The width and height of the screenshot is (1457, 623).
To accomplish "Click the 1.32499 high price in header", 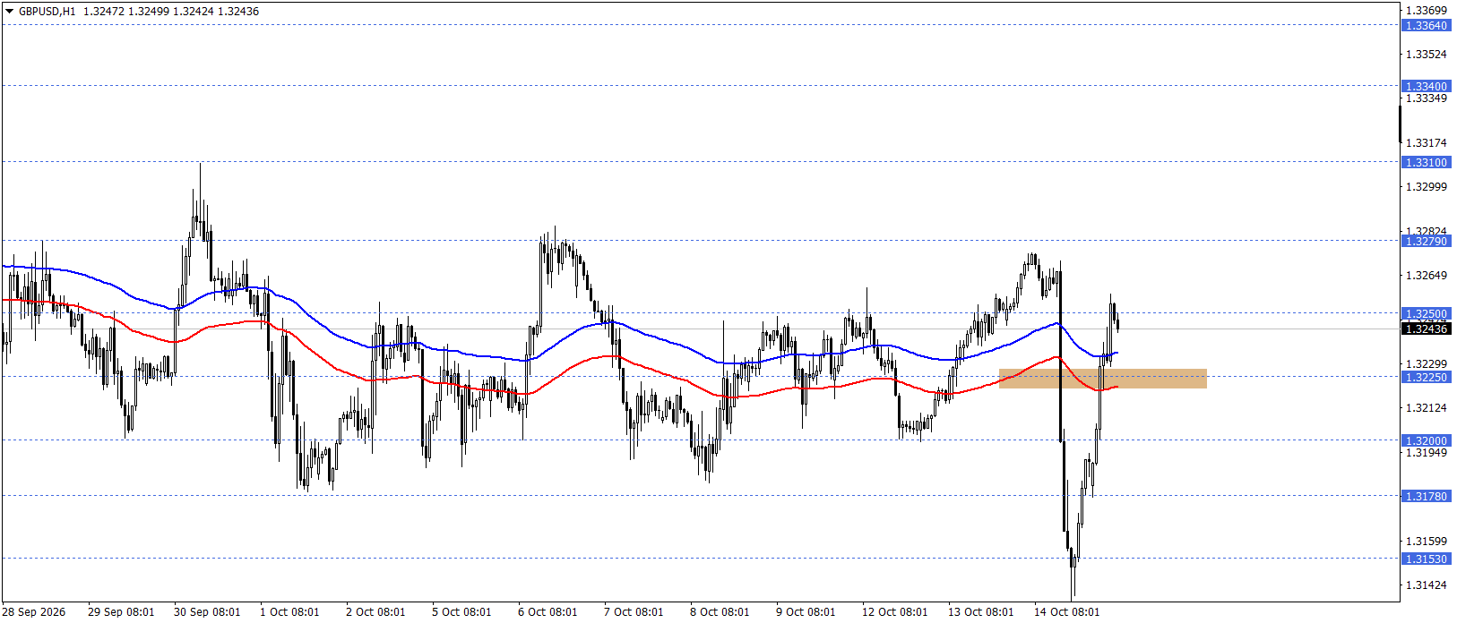I will (148, 12).
